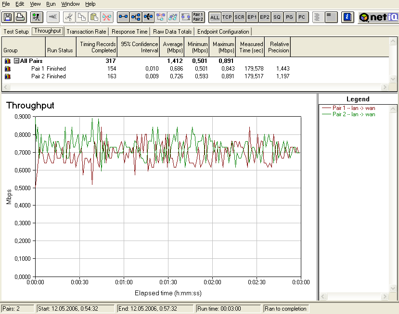Click the blue info help icon
The height and width of the screenshot is (314, 399).
[x=347, y=17]
